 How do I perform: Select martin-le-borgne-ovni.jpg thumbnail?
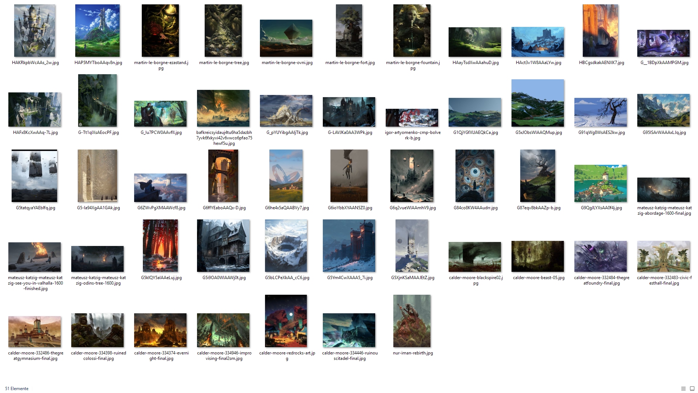click(286, 38)
